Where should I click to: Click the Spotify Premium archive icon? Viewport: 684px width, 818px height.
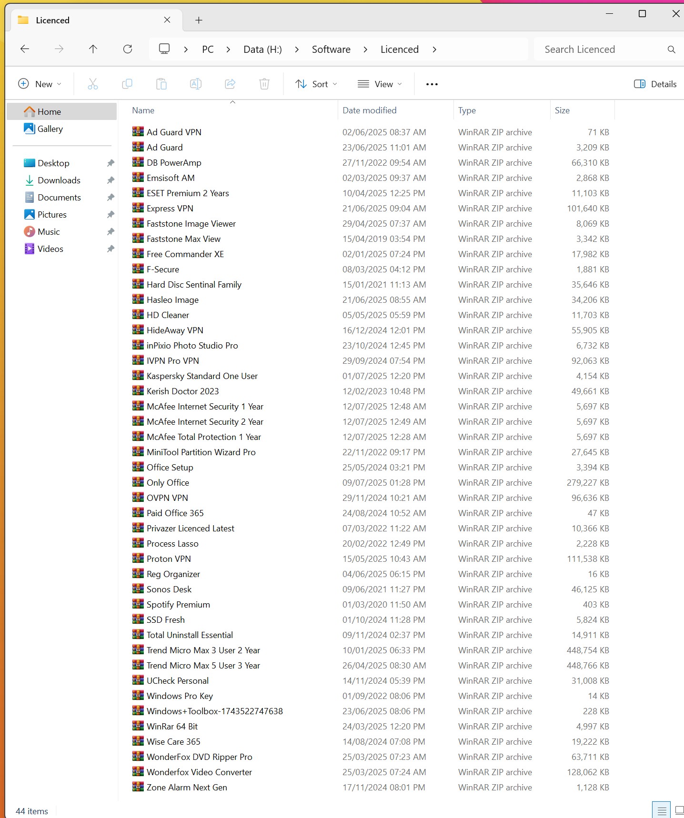click(x=138, y=604)
